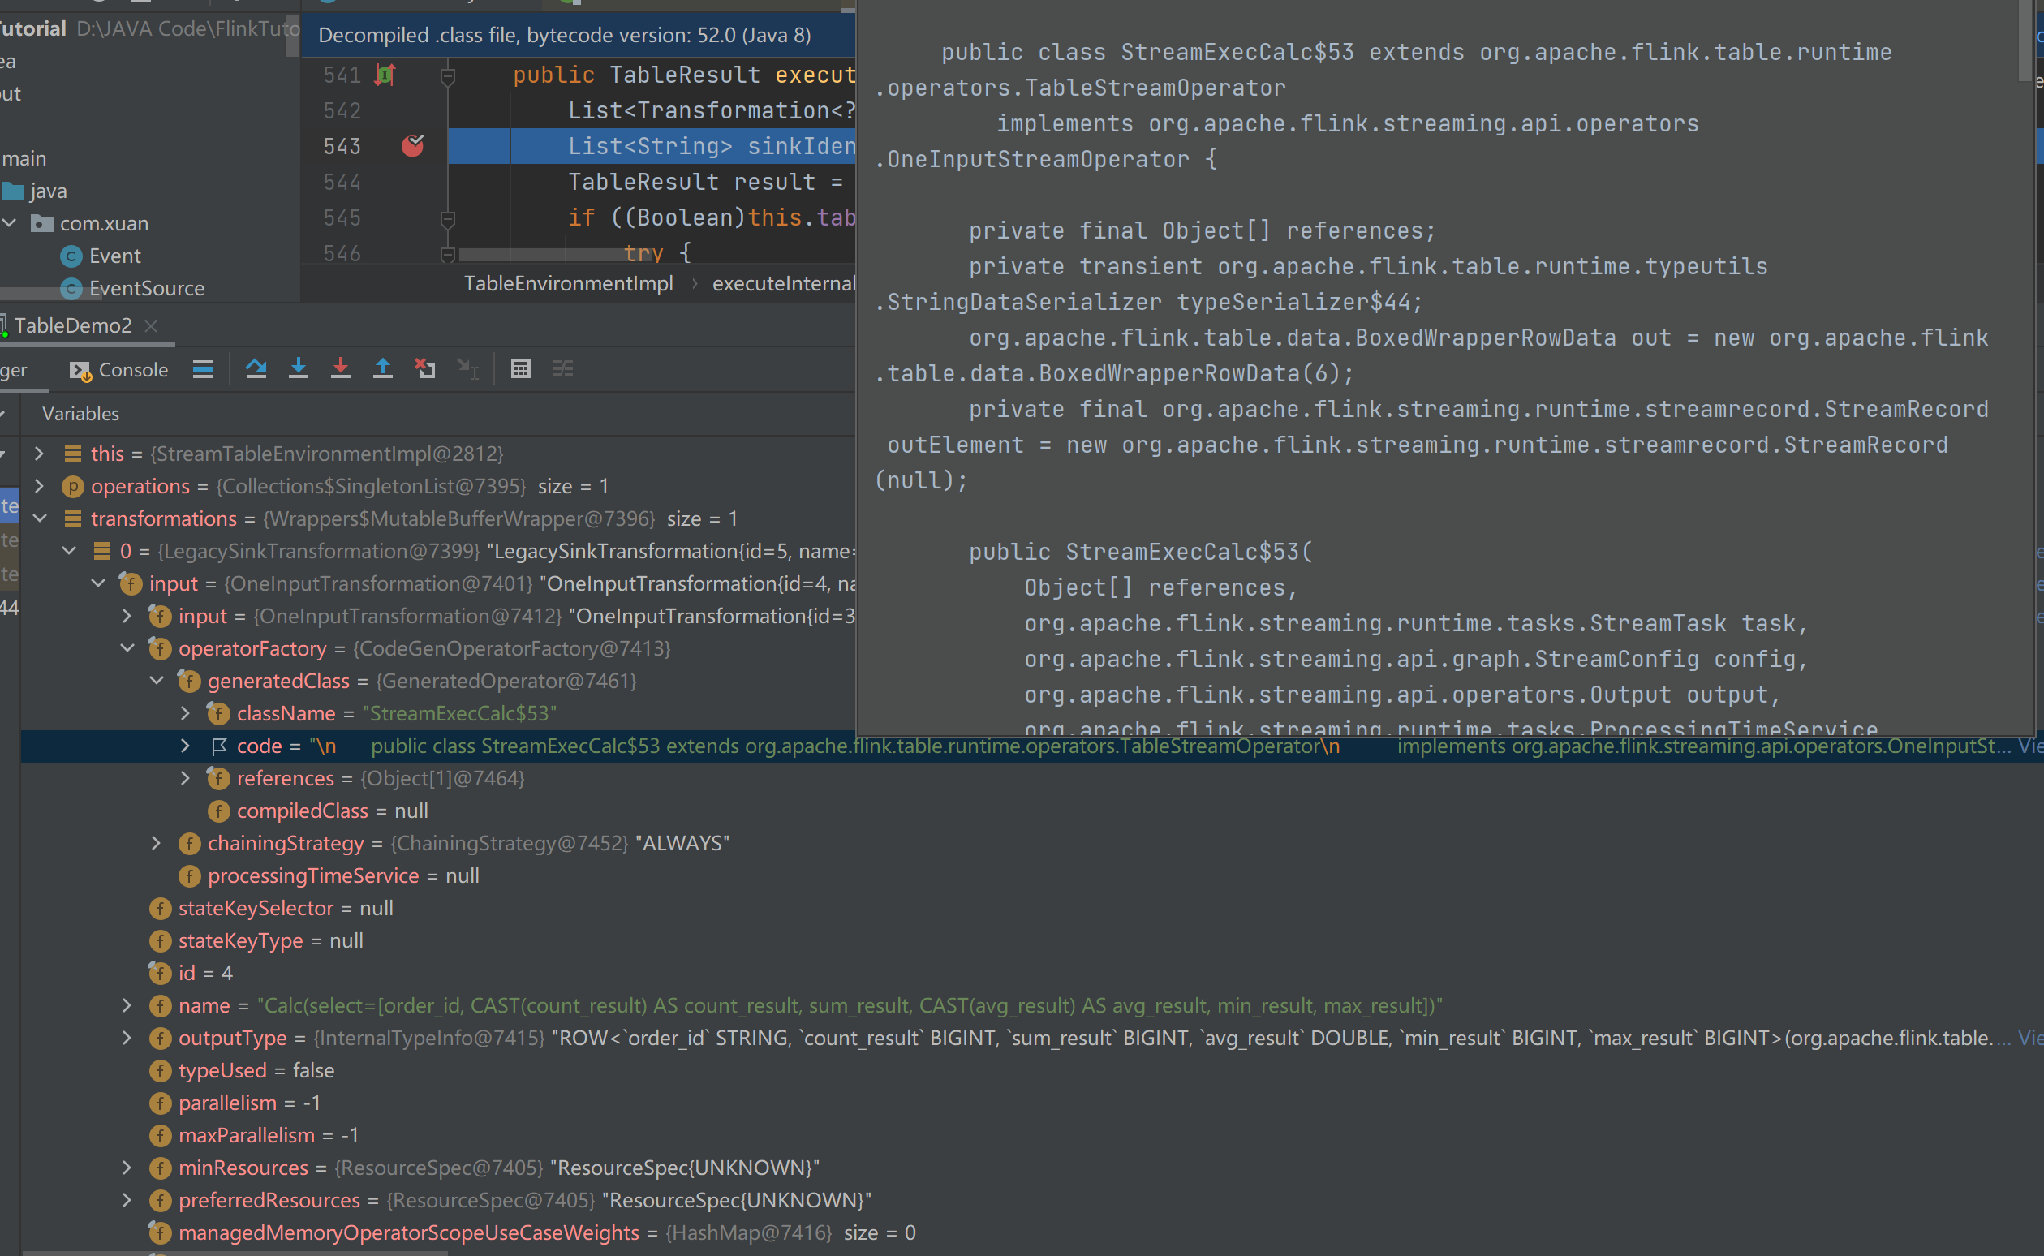The image size is (2044, 1256).
Task: Click executeInternal in the breadcrumb bar
Action: click(x=782, y=284)
